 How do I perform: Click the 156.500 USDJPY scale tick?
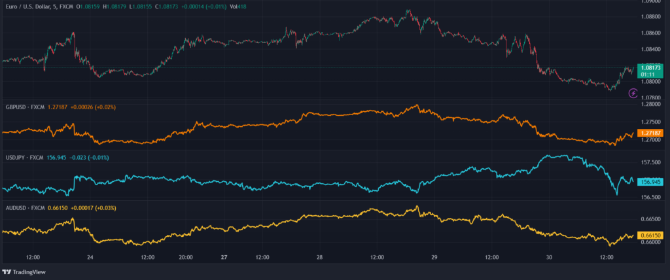pos(650,197)
